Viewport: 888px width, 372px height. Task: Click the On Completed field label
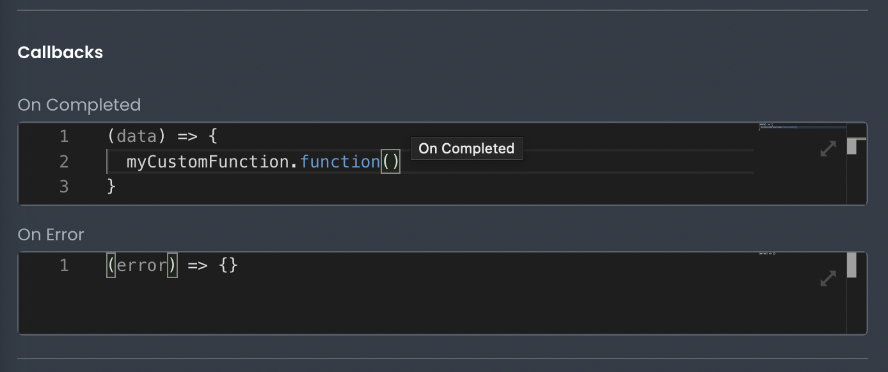79,105
